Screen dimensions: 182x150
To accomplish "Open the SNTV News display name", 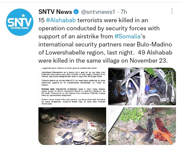I will coord(55,12).
